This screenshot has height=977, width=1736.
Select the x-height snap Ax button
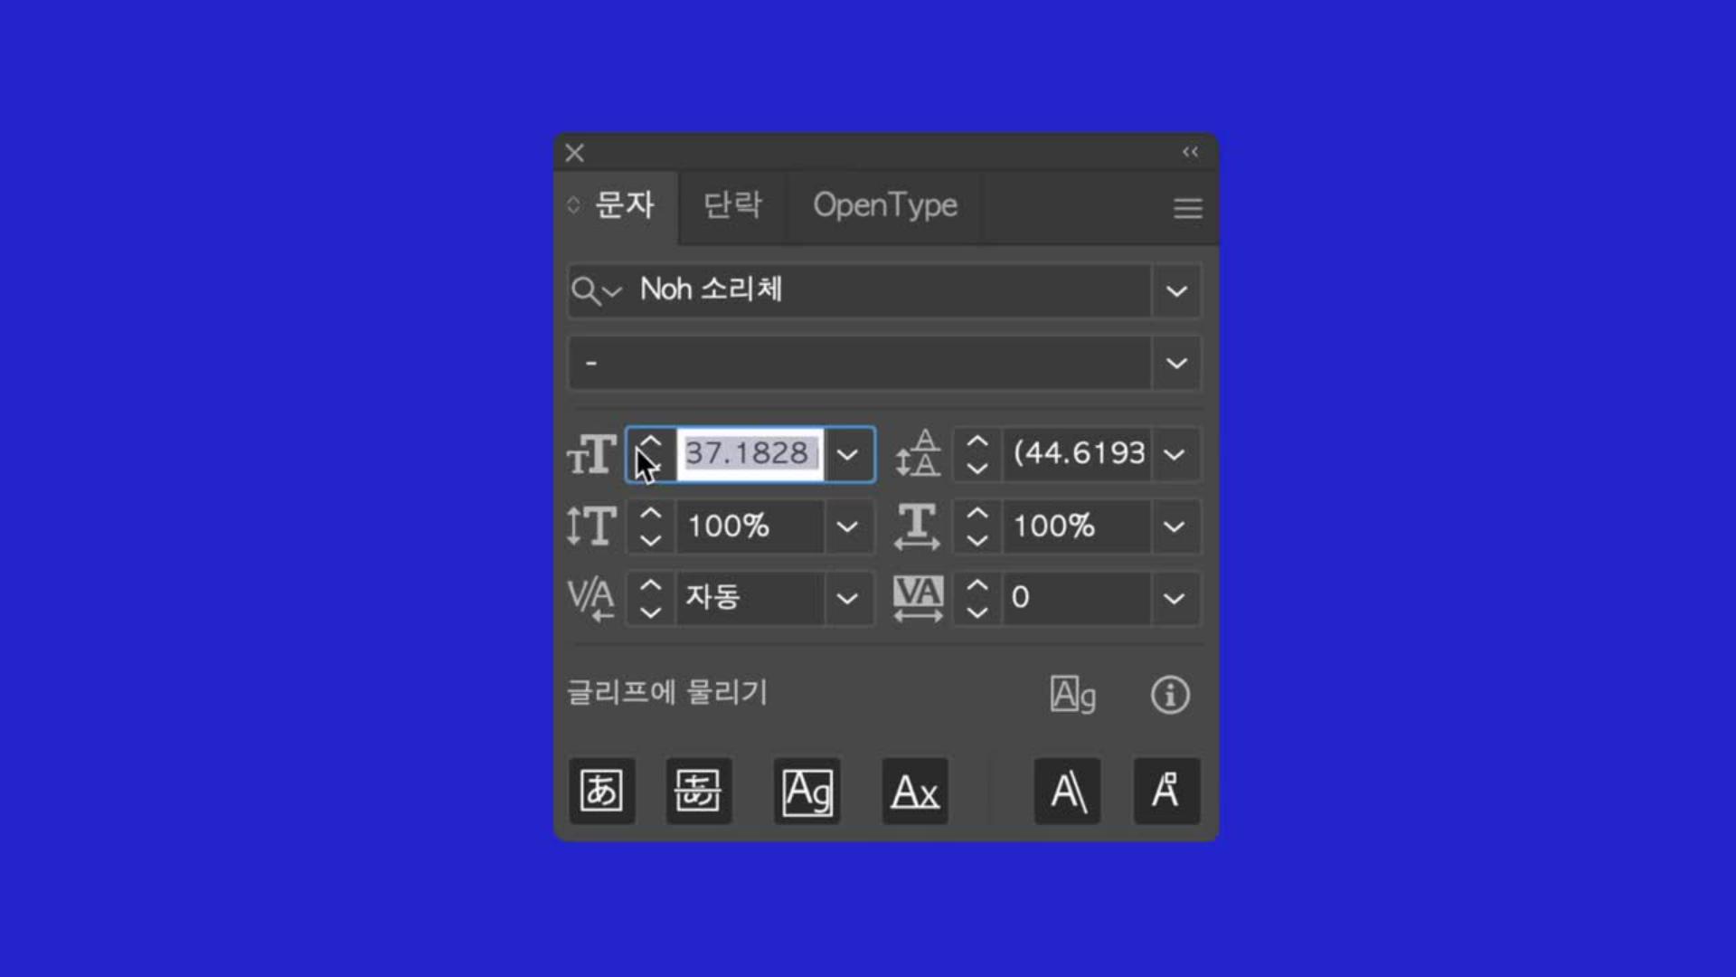coord(915,791)
